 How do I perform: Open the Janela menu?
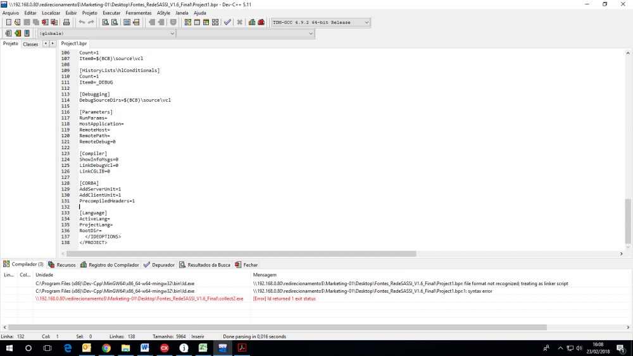tap(182, 13)
